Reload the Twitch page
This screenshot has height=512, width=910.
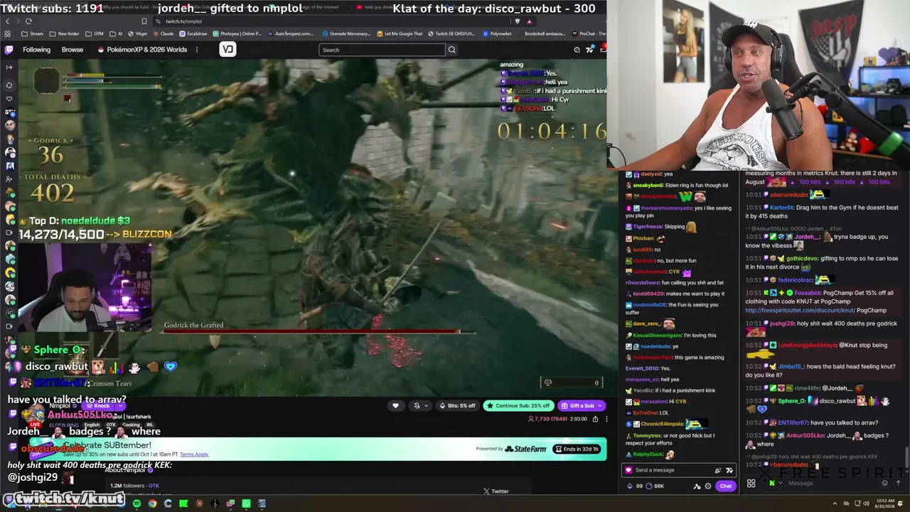[x=28, y=21]
